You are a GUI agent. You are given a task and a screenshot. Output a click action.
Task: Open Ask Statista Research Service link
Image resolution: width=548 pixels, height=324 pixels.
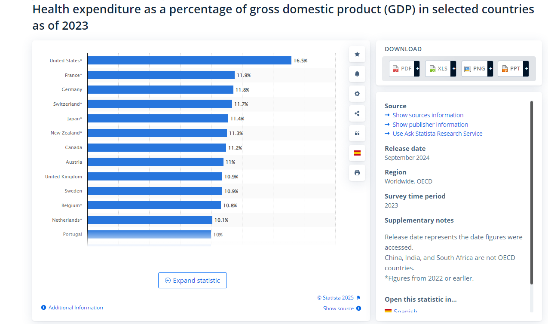(437, 134)
